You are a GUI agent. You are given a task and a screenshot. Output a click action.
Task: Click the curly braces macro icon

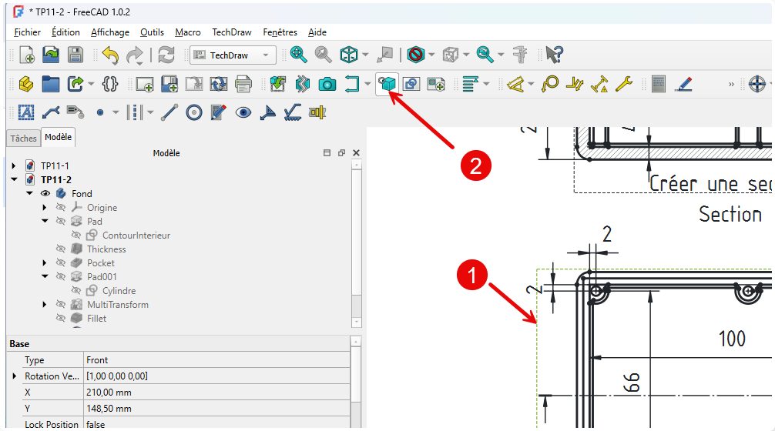pyautogui.click(x=110, y=84)
